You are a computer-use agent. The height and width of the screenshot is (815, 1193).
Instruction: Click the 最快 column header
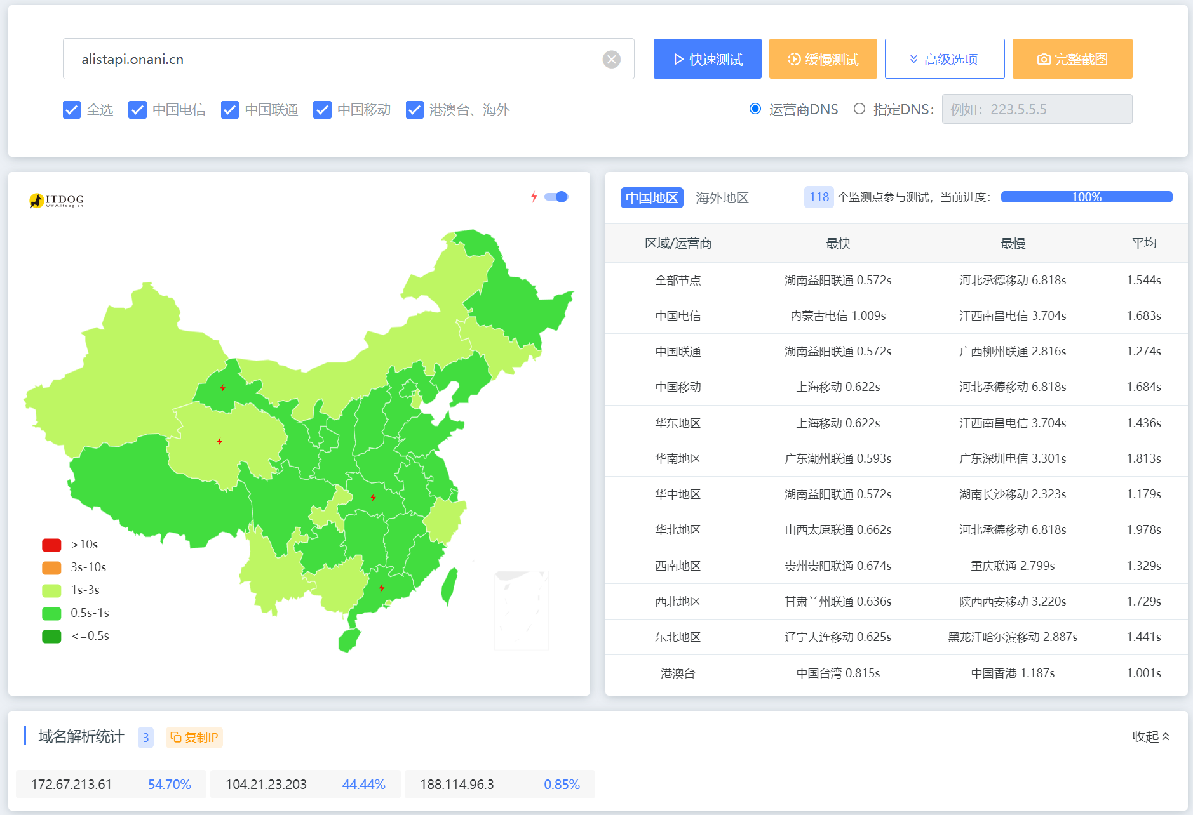[838, 243]
